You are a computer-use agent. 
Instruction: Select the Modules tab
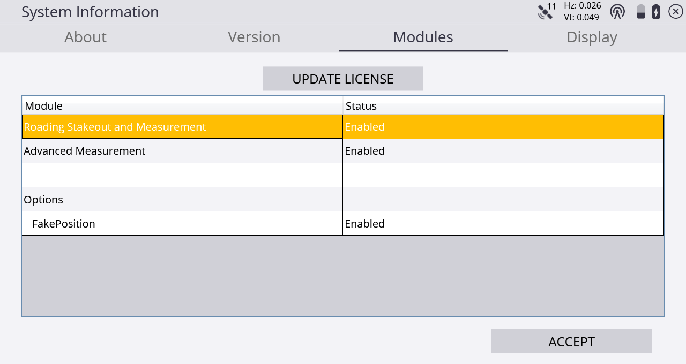(x=423, y=37)
